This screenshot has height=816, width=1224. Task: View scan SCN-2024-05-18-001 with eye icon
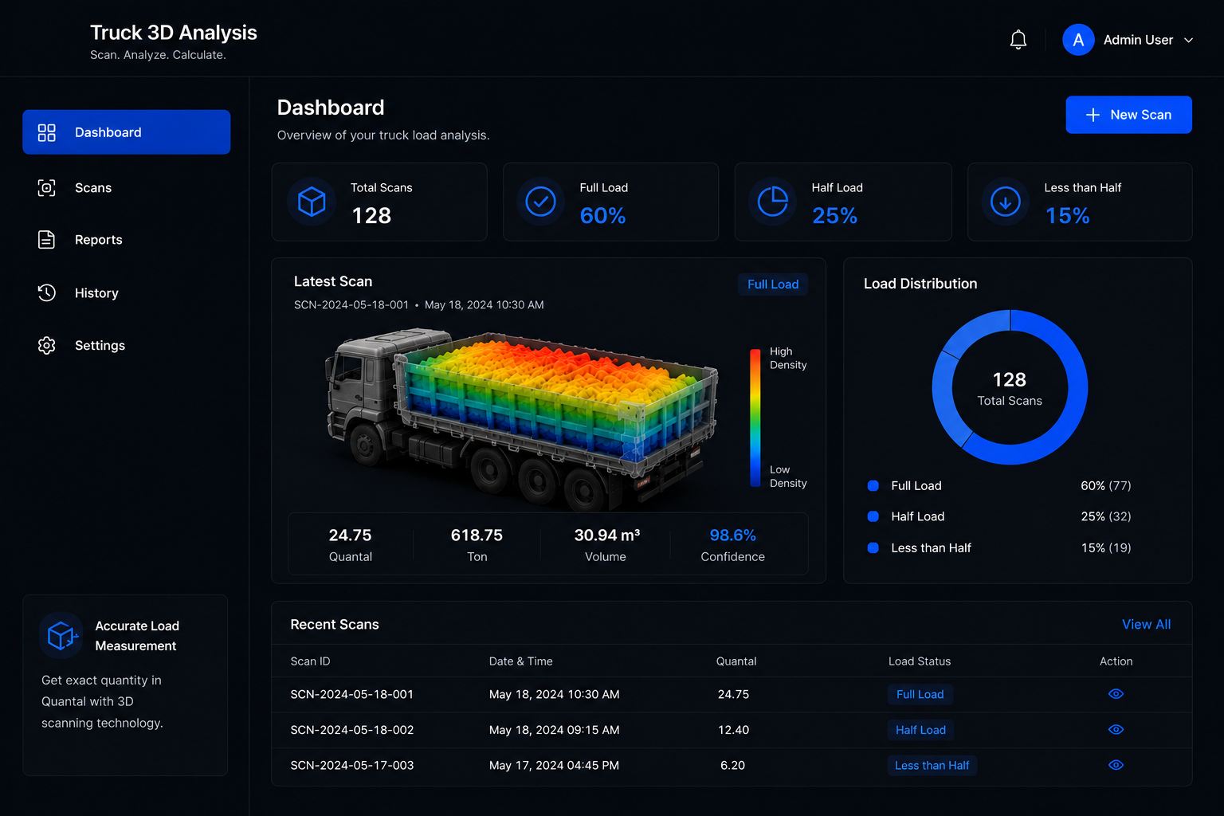point(1116,694)
